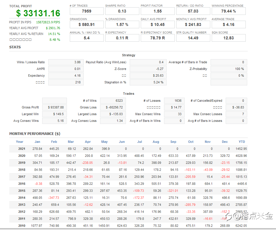Click the Winning Percentage 79.44 % box
This screenshot has width=276, height=230.
(x=229, y=11)
